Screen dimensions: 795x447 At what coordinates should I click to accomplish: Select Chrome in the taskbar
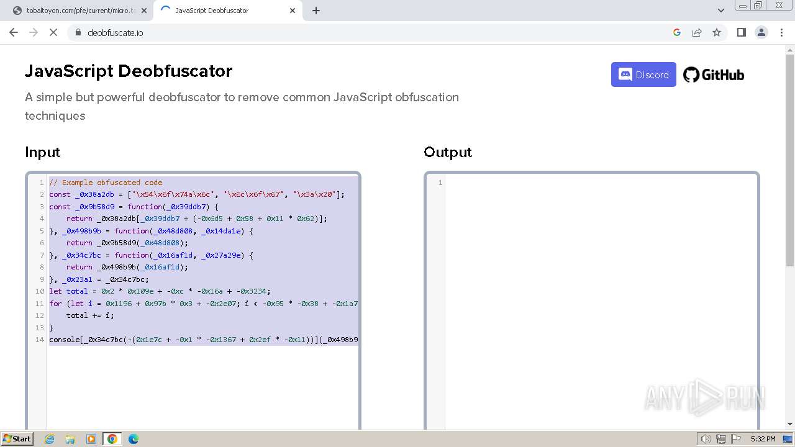click(112, 439)
